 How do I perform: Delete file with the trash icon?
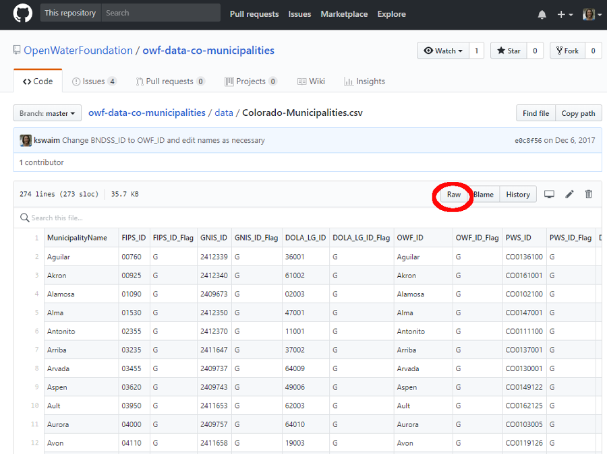[x=589, y=195]
